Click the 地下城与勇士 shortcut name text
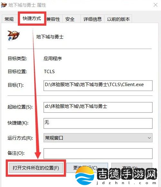The height and width of the screenshot is (187, 161). coord(50,37)
